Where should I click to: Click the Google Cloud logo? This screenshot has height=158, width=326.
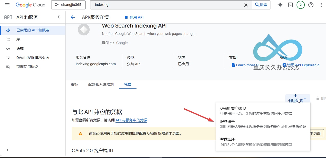pos(30,5)
